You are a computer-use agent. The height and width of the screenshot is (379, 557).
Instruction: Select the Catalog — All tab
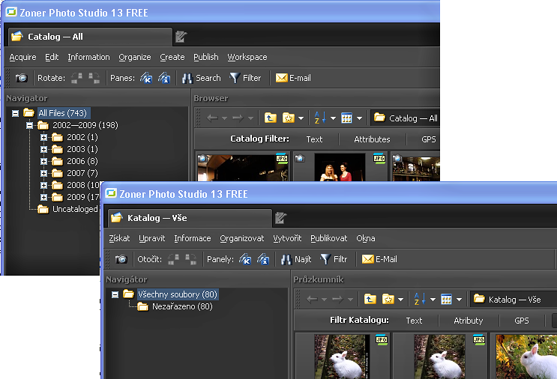pyautogui.click(x=90, y=37)
